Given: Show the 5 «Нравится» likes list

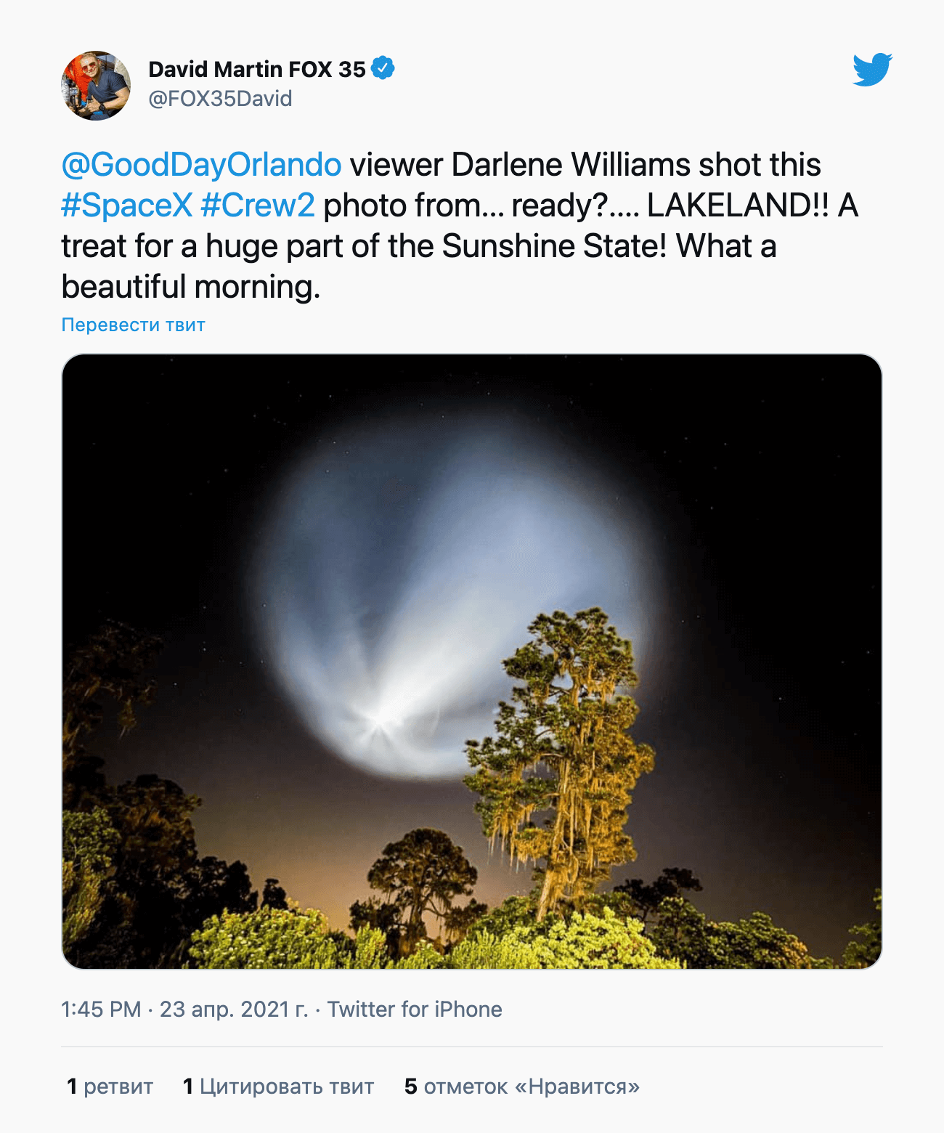Looking at the screenshot, I should [x=521, y=1087].
